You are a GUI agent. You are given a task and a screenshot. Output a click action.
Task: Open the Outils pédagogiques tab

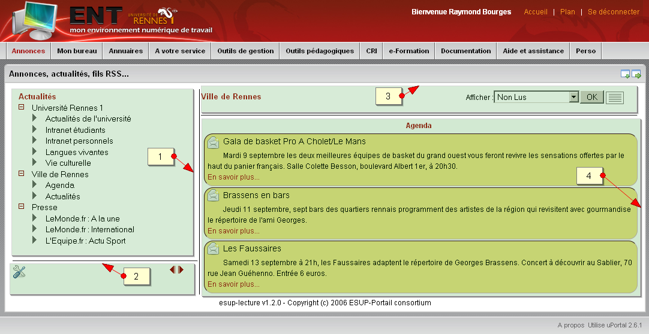pos(320,51)
